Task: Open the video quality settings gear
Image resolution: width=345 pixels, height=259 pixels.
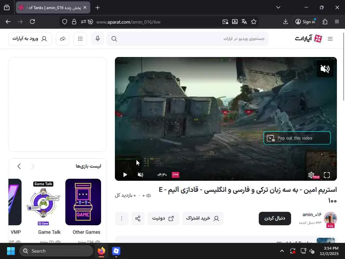Action: point(311,175)
